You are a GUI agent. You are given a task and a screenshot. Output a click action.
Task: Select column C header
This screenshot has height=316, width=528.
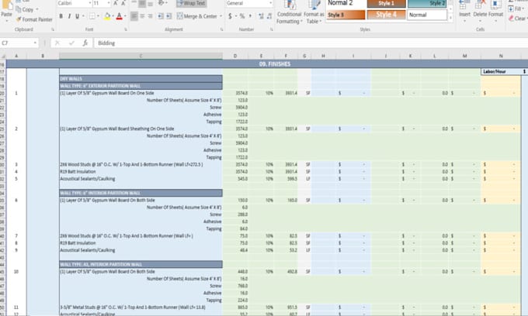141,56
